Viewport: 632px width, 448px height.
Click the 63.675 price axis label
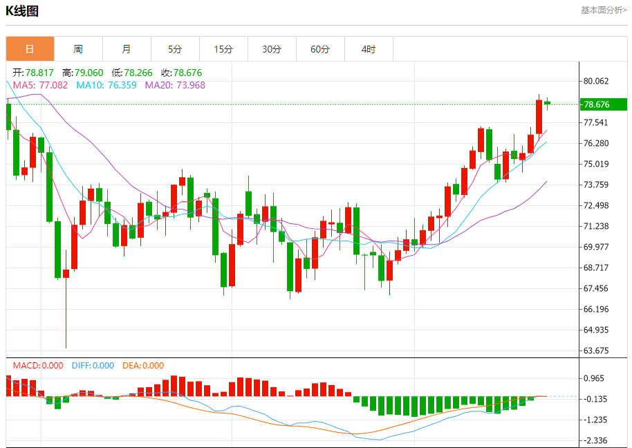click(x=596, y=351)
